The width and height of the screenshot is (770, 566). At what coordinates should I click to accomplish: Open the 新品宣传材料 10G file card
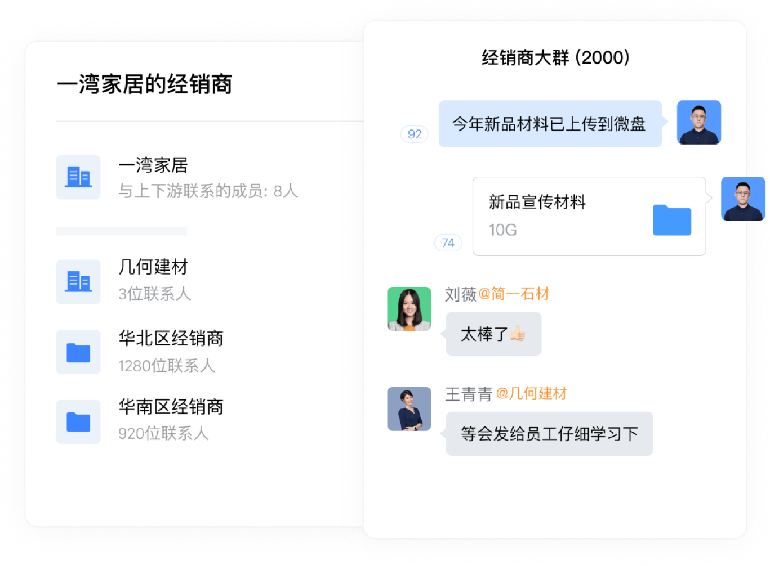589,217
